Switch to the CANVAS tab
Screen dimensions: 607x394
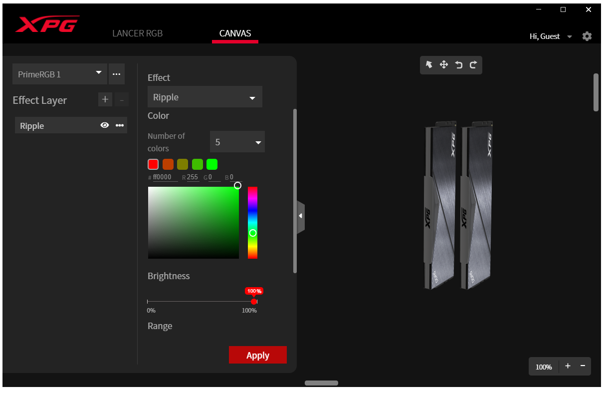click(235, 33)
